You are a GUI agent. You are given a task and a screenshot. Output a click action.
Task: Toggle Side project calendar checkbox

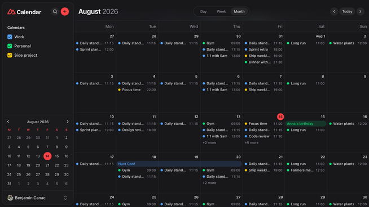[10, 55]
